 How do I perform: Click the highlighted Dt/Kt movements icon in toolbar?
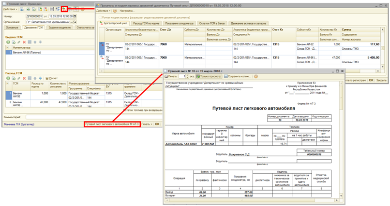(64, 9)
